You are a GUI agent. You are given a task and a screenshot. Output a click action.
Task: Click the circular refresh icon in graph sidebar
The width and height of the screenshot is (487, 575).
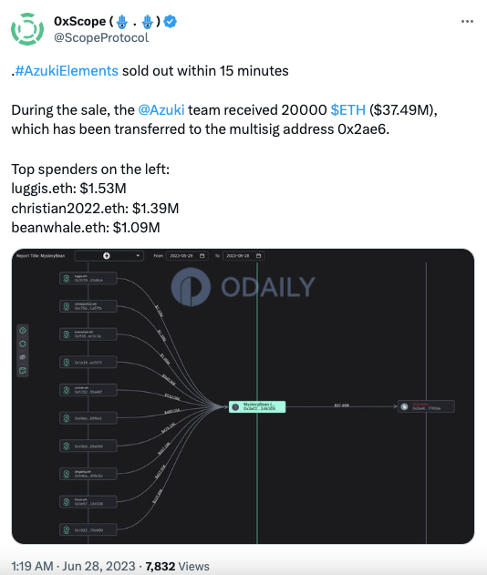tap(23, 344)
